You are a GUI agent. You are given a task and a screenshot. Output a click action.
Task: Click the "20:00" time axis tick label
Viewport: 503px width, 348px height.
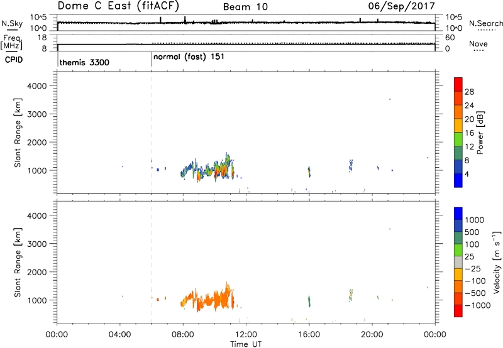pos(372,335)
